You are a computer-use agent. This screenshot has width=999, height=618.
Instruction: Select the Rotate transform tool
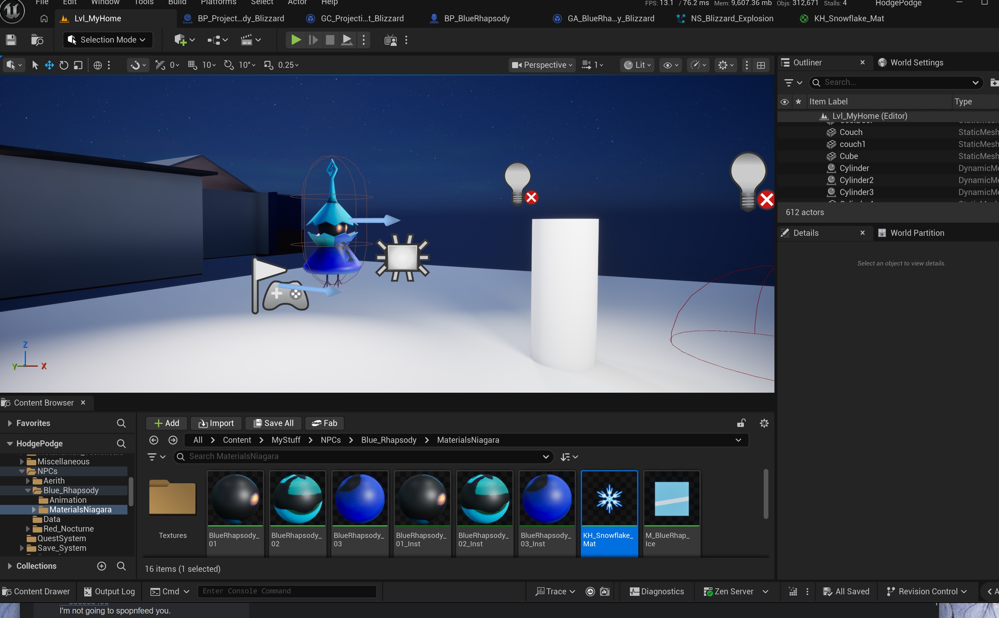64,65
